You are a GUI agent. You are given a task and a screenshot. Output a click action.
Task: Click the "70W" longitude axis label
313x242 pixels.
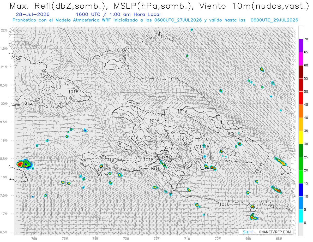point(218,238)
